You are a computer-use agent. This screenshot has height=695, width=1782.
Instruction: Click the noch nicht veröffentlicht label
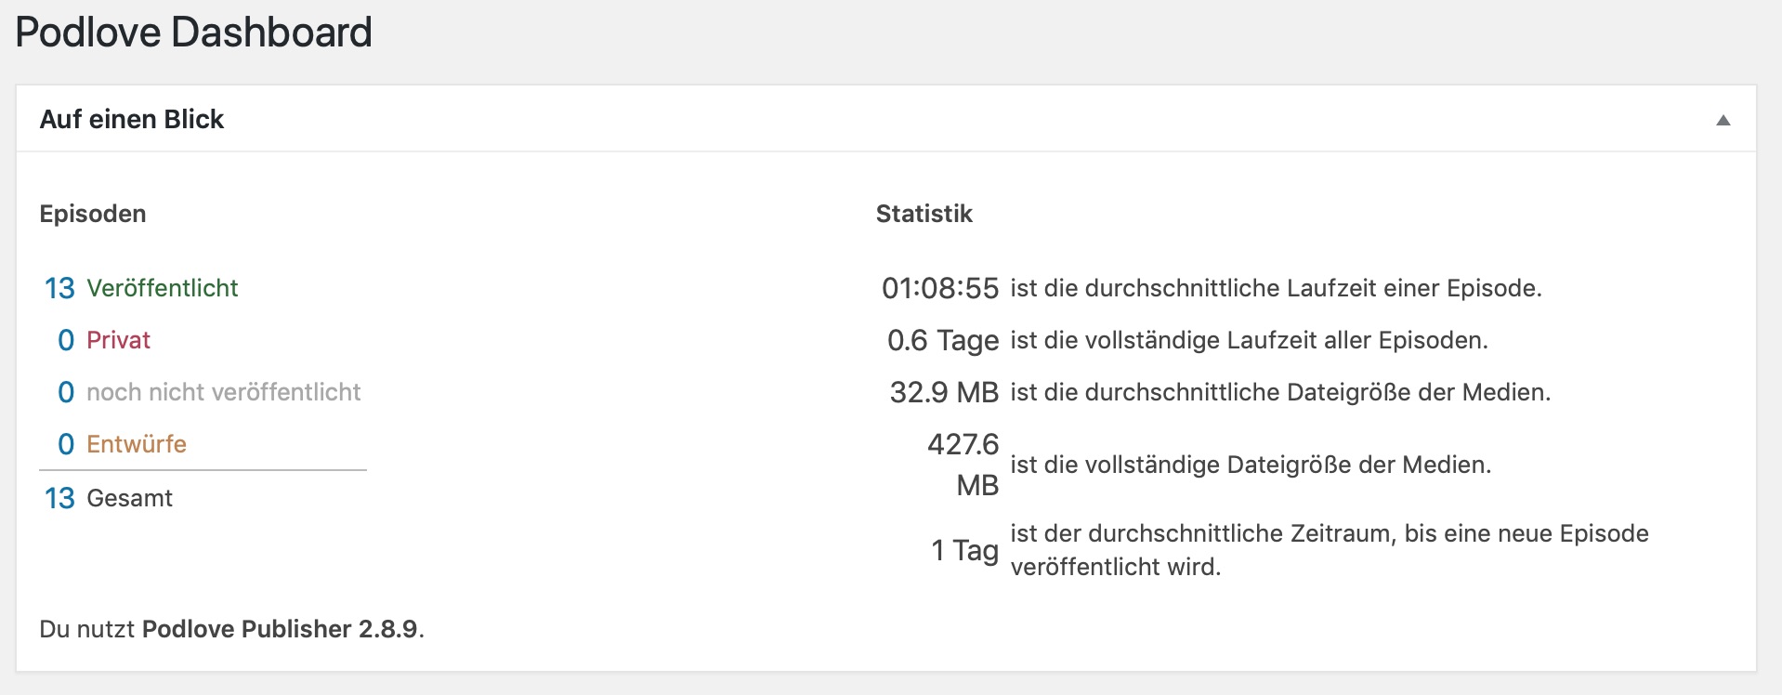tap(223, 392)
